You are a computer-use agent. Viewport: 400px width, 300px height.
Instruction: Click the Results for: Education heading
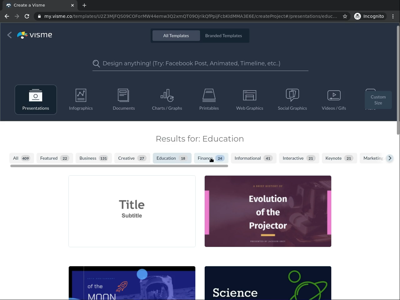click(x=200, y=139)
